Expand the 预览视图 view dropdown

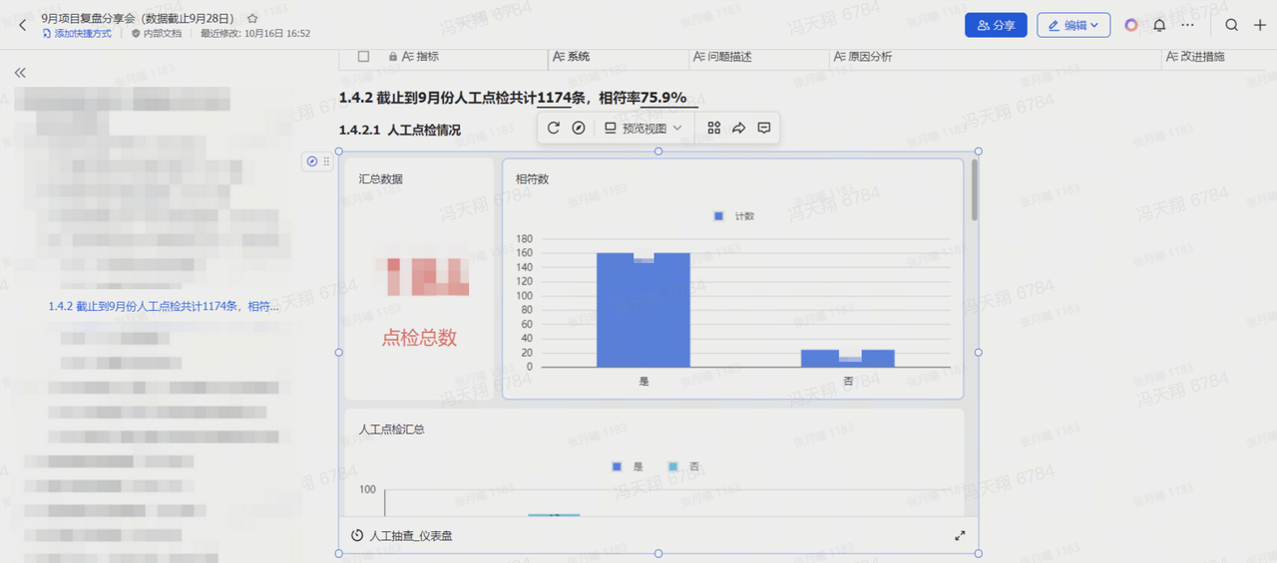(643, 128)
